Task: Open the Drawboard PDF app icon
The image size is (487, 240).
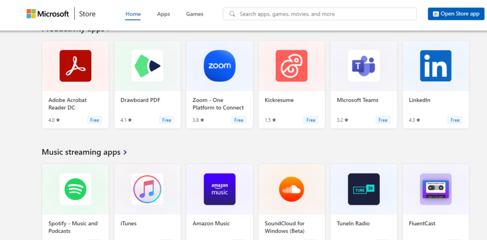Action: [x=147, y=66]
